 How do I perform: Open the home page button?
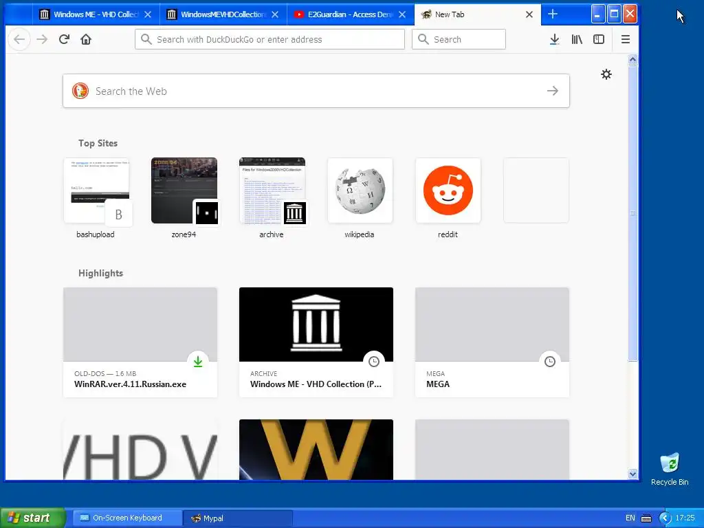click(86, 39)
